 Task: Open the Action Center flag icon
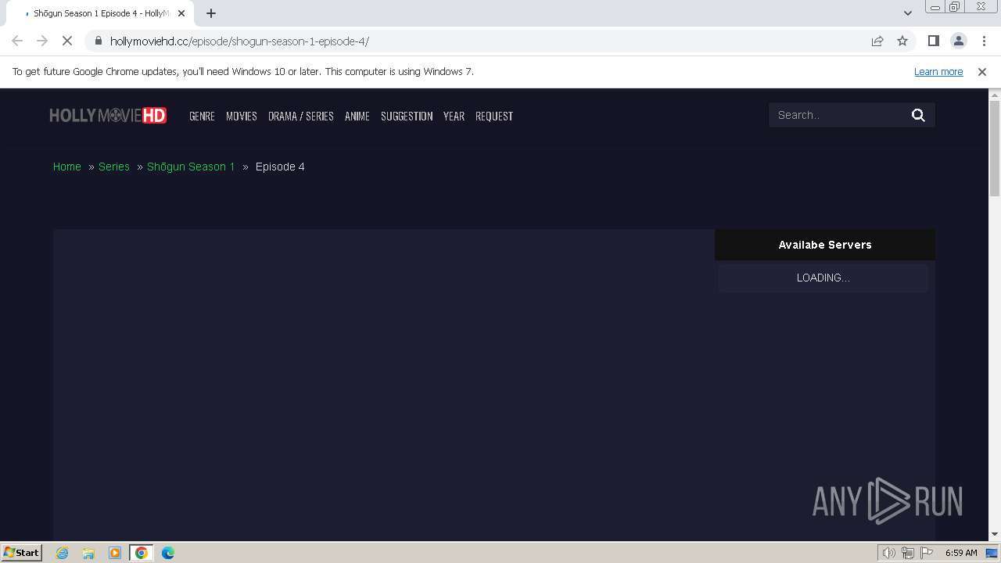(x=927, y=553)
